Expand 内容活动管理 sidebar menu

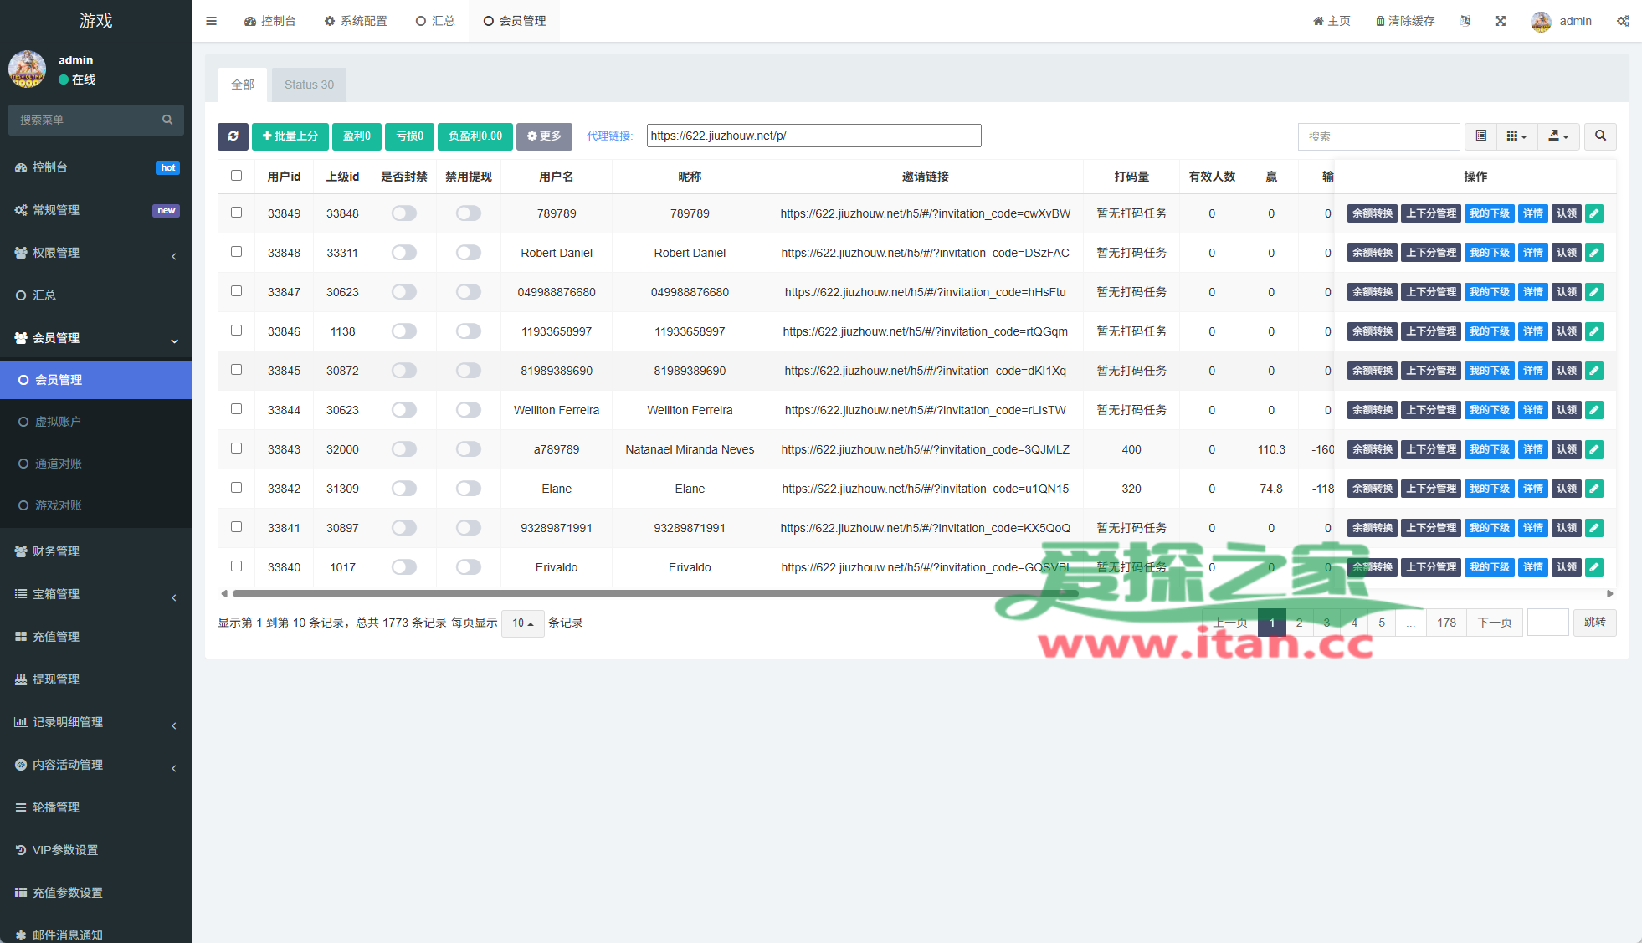pyautogui.click(x=96, y=765)
